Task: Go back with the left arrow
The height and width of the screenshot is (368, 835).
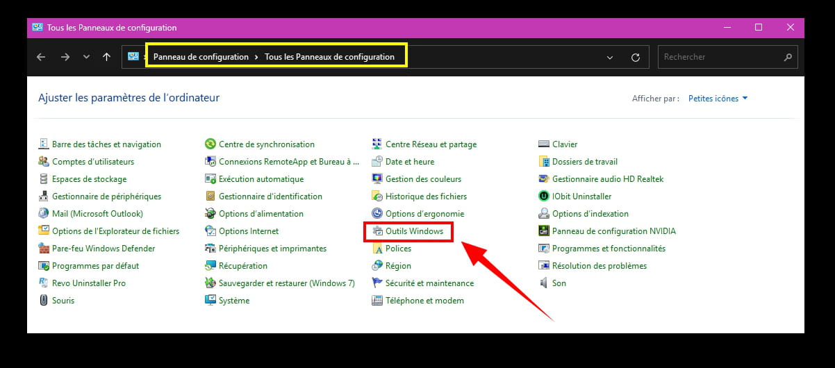Action: pos(41,57)
